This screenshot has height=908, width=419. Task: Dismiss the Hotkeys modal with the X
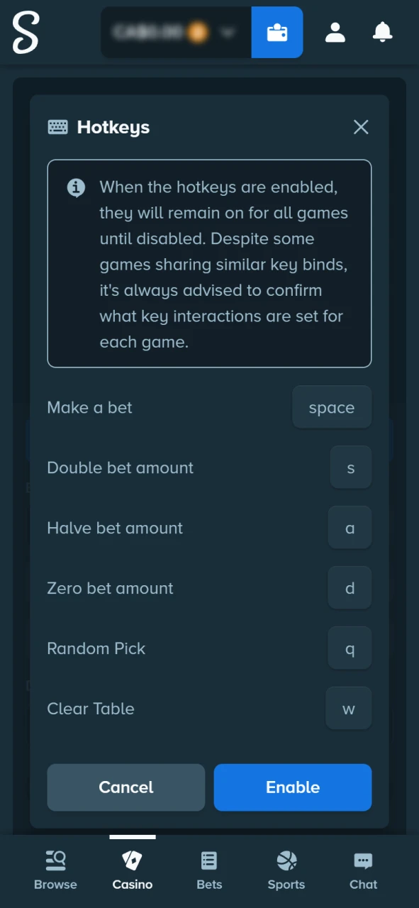(361, 127)
